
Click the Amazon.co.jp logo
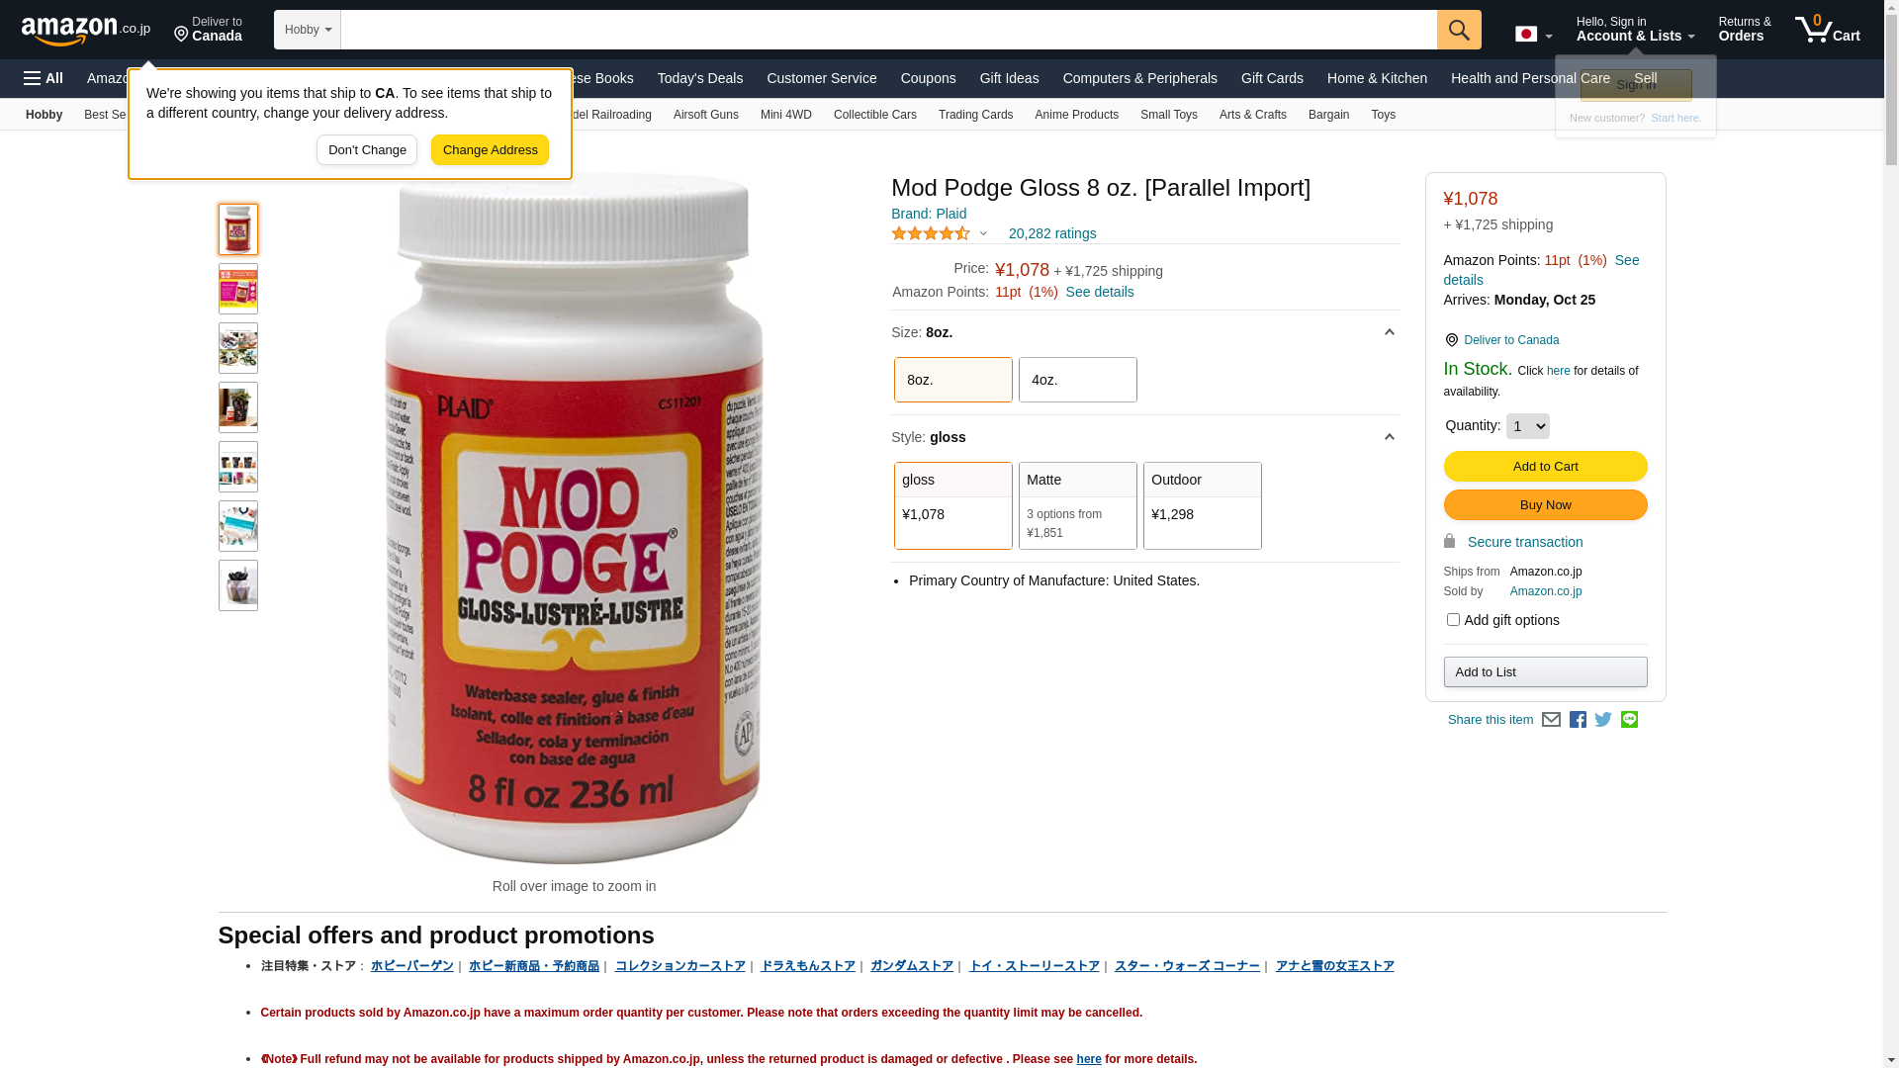[86, 31]
